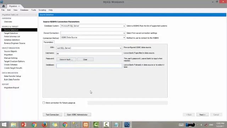
Task: Select Target Selection in task list
Action: coord(11,33)
